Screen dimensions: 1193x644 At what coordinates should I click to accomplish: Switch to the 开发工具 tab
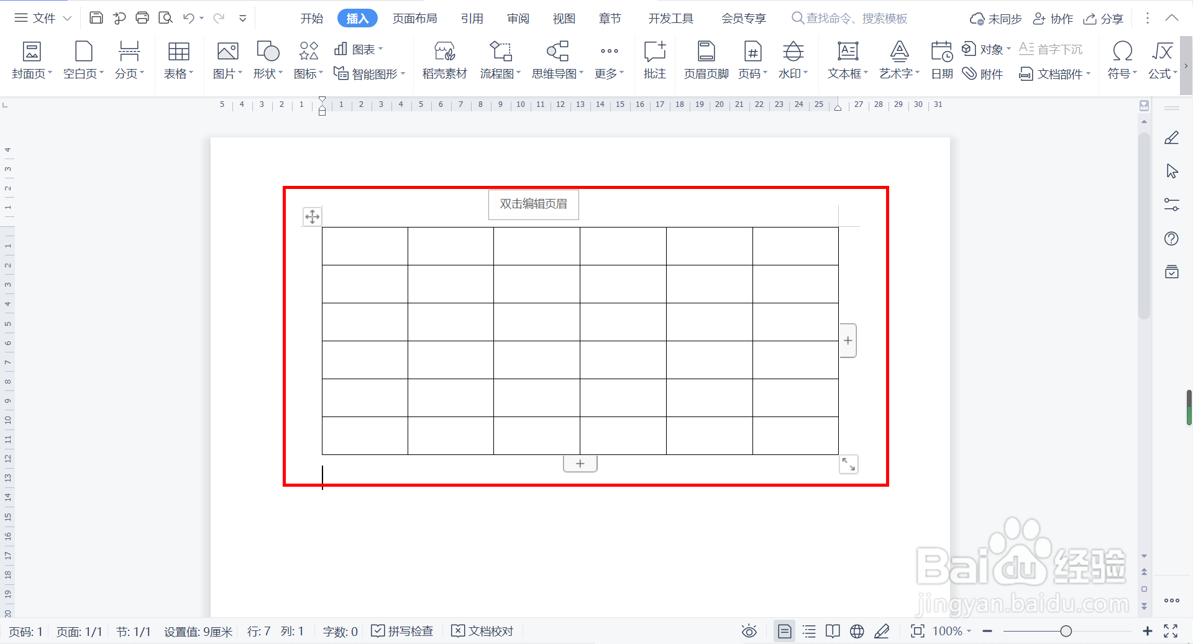671,19
